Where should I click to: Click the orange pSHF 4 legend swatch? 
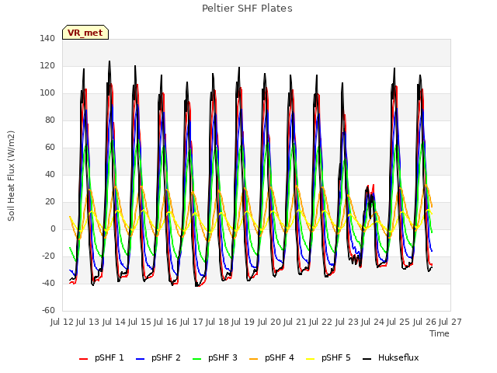[x=254, y=359]
